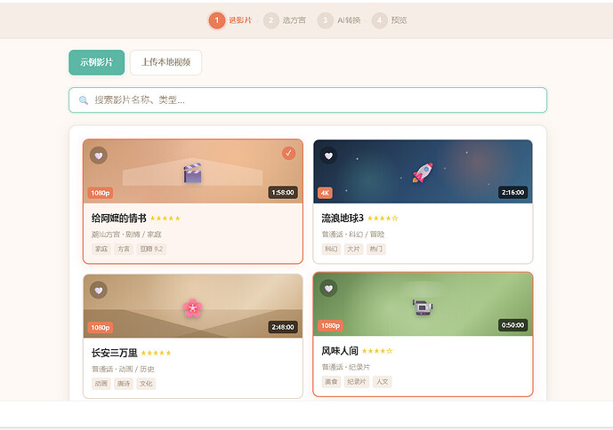The image size is (613, 430).
Task: Go to step 4 预览
Action: pyautogui.click(x=390, y=20)
